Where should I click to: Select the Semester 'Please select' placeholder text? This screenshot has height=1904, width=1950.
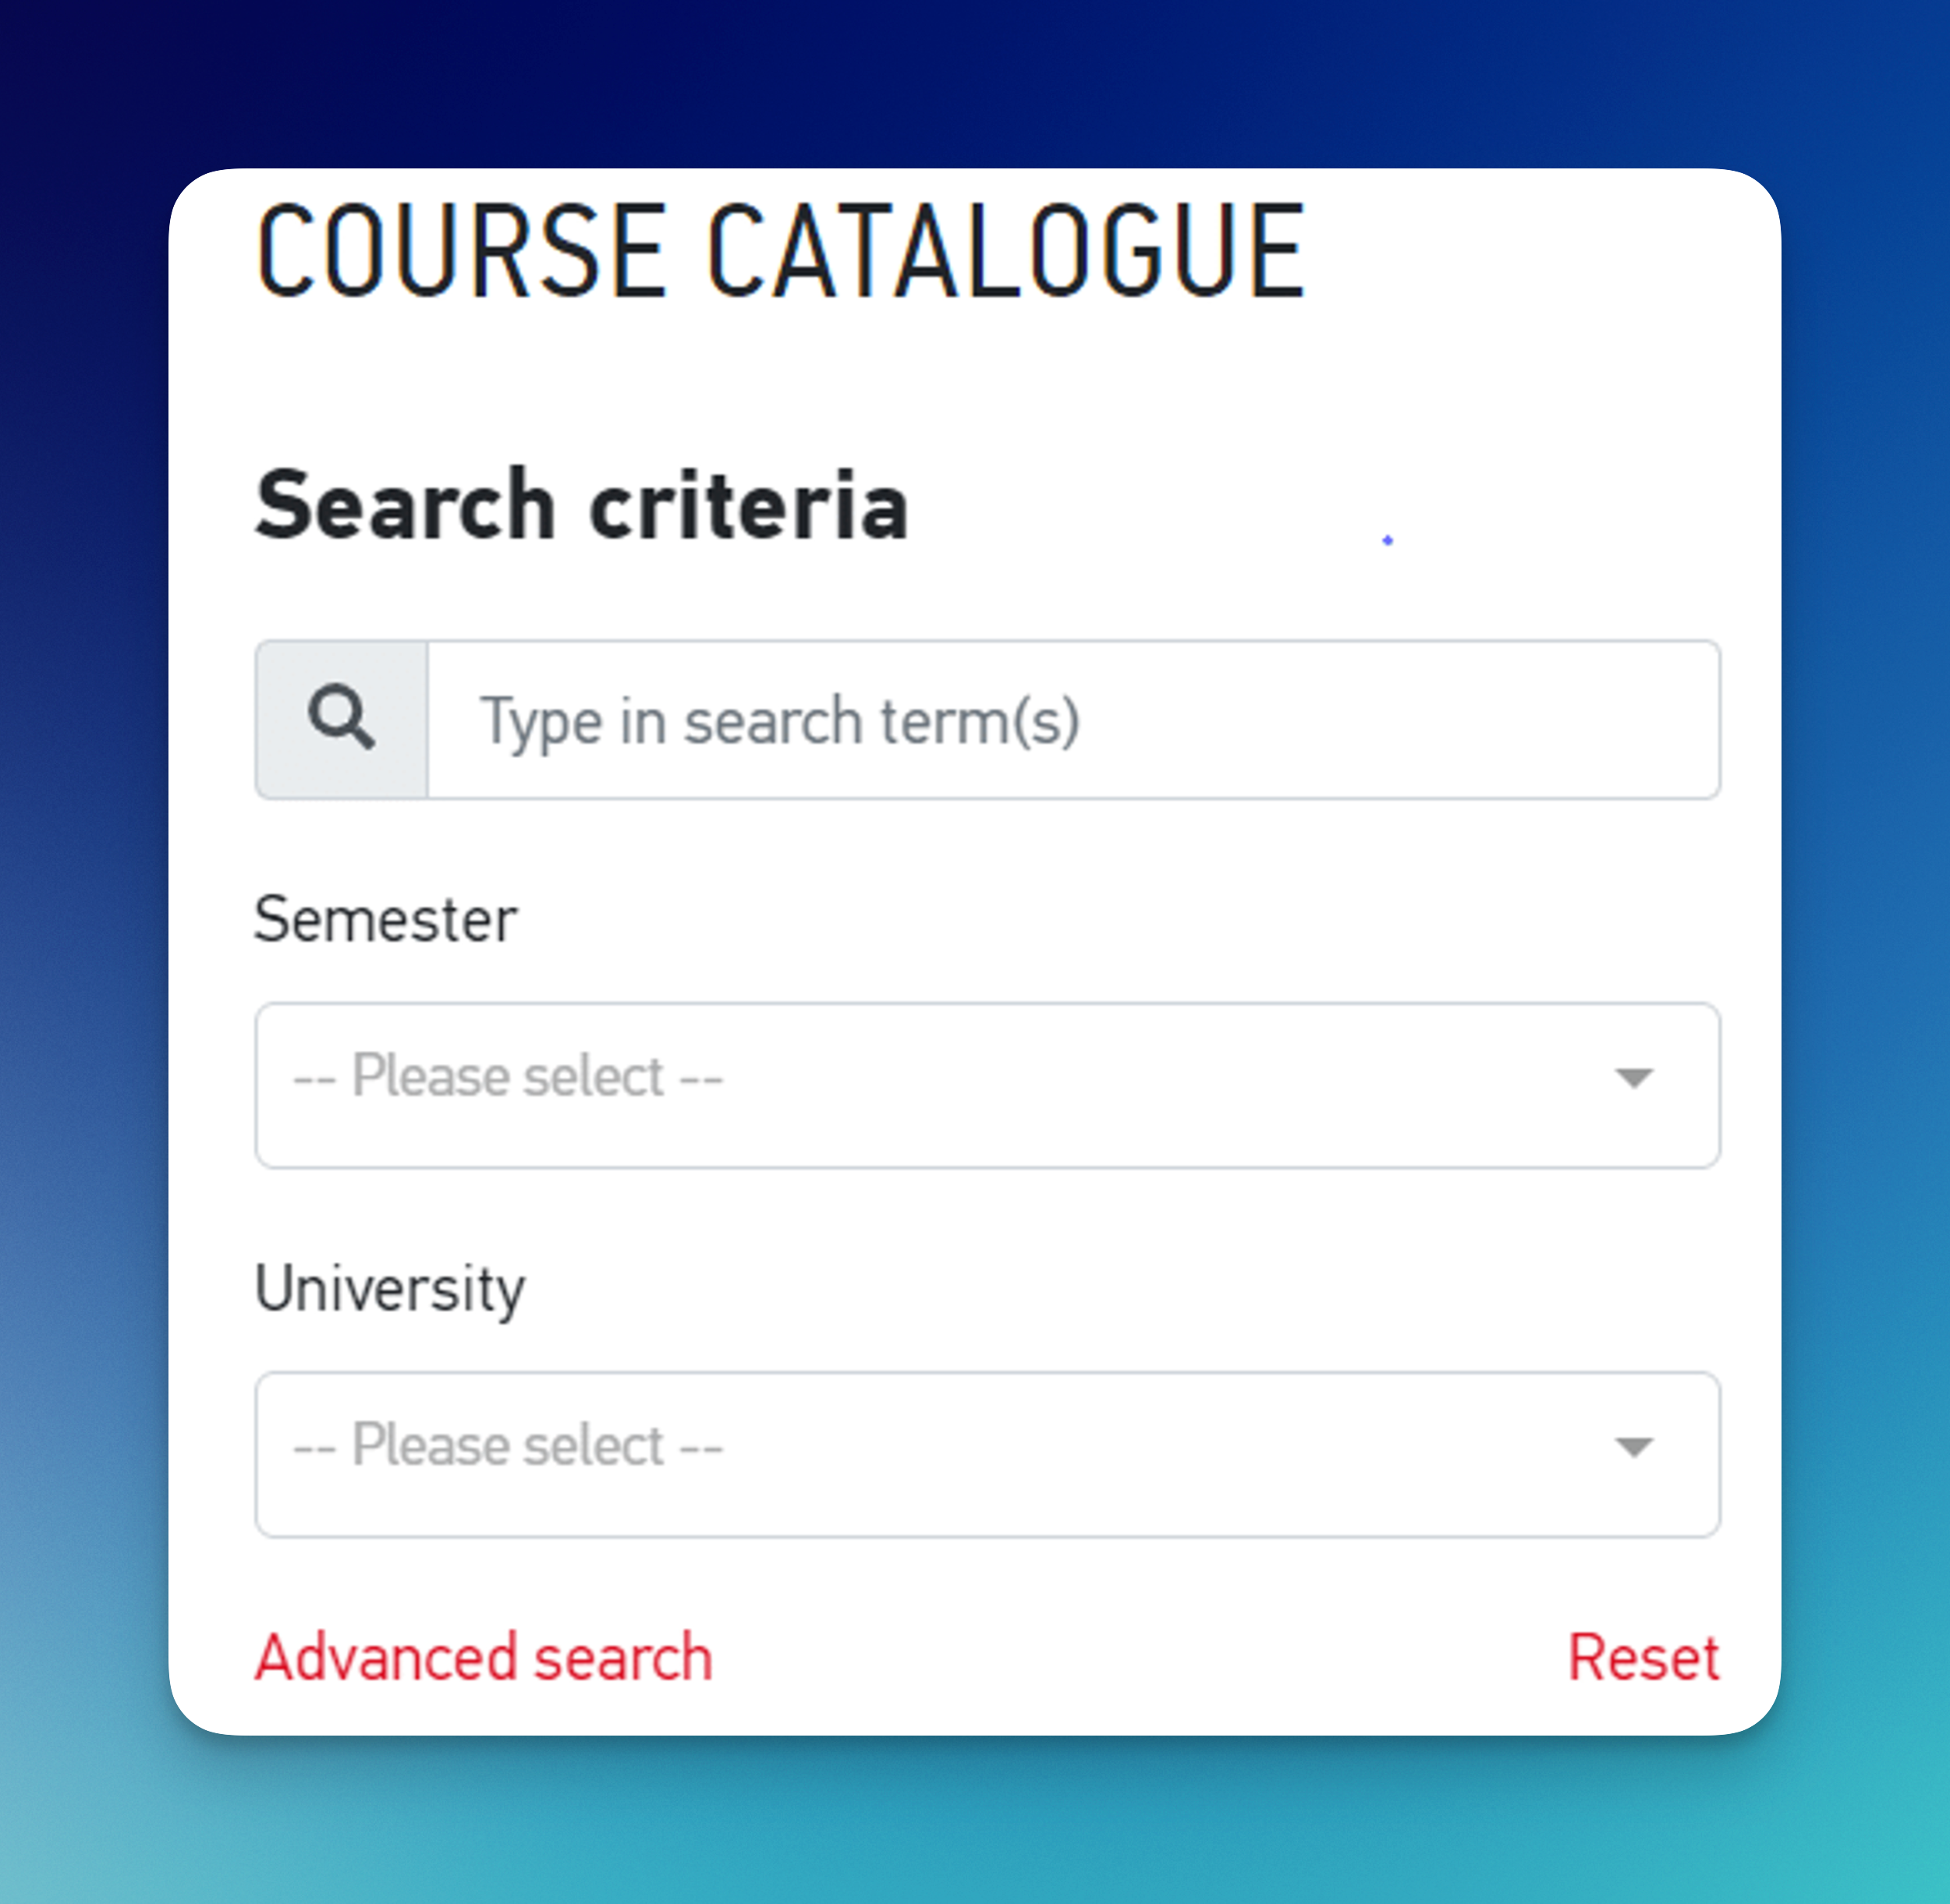point(509,1077)
